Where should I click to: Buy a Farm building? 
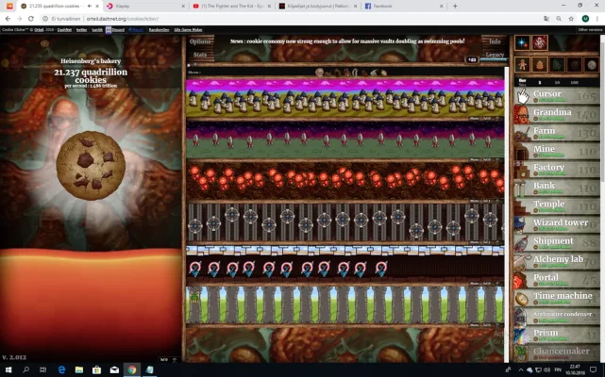pos(557,133)
